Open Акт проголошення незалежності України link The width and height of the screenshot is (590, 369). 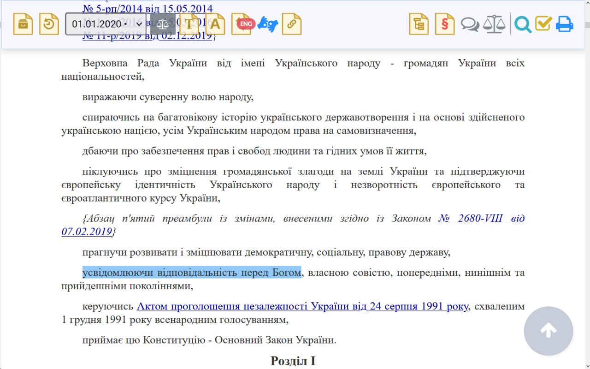point(302,306)
